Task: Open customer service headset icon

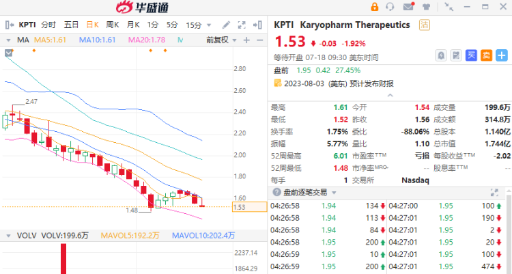Action: point(390,7)
